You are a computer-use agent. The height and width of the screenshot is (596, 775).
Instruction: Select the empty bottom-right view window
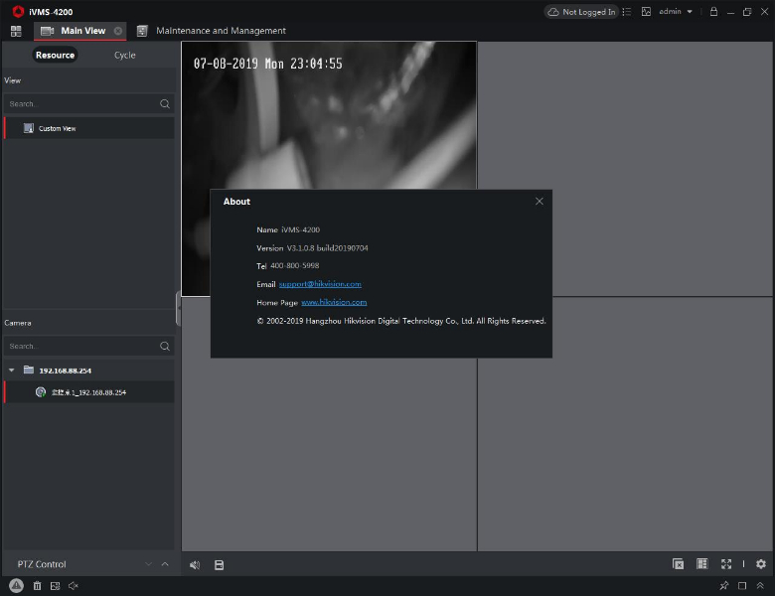[625, 424]
